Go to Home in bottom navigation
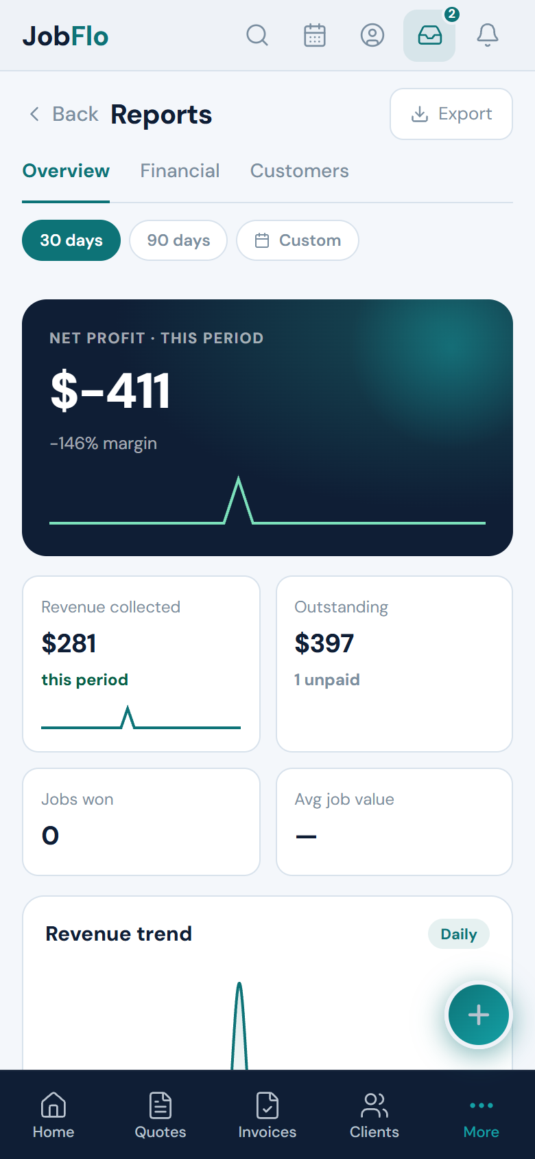The height and width of the screenshot is (1159, 535). [x=53, y=1115]
